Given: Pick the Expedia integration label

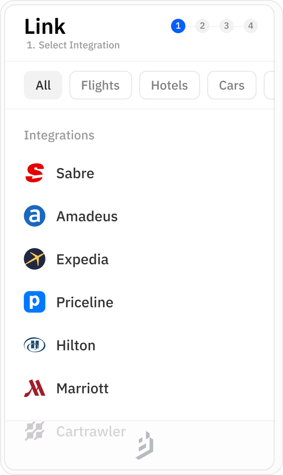Looking at the screenshot, I should [x=82, y=259].
